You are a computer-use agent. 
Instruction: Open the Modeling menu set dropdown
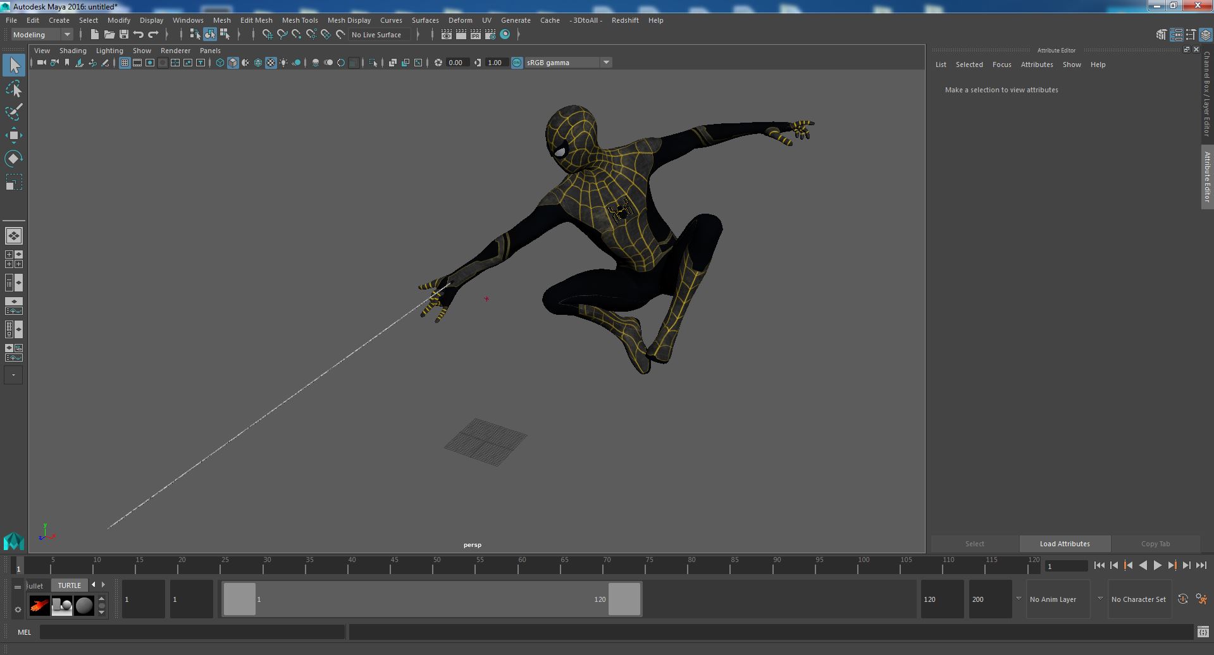click(x=42, y=35)
